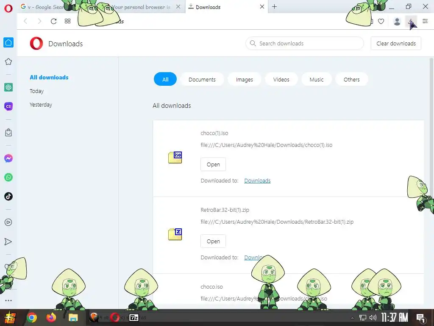Close the Downloads tab
The height and width of the screenshot is (326, 434).
click(x=262, y=7)
